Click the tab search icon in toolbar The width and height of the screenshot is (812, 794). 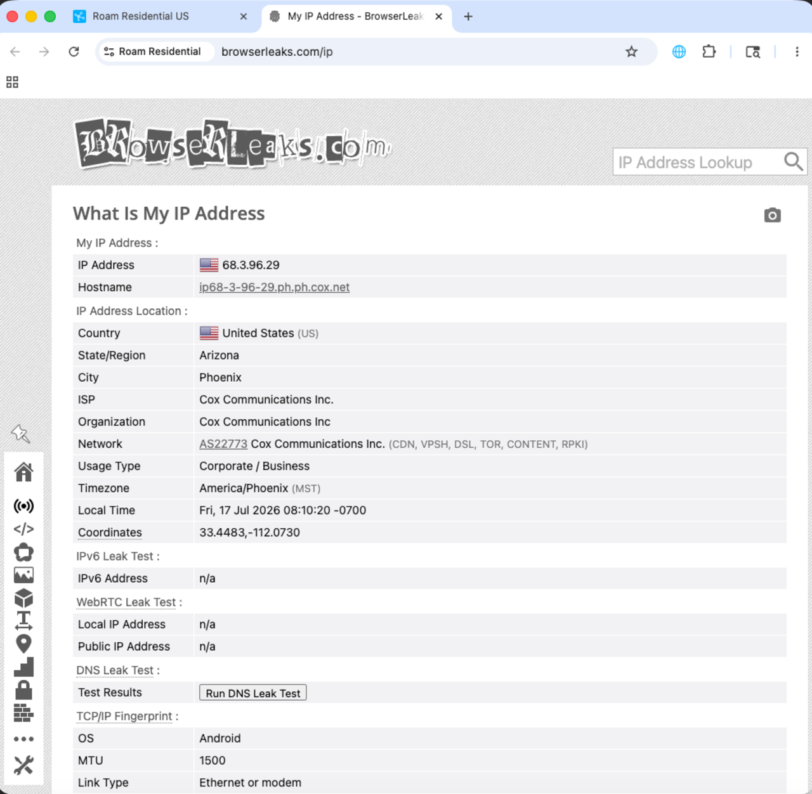pos(753,52)
